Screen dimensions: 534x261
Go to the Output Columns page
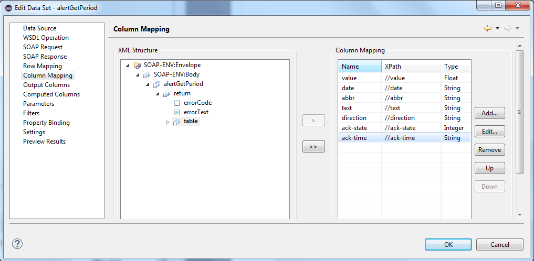[46, 85]
